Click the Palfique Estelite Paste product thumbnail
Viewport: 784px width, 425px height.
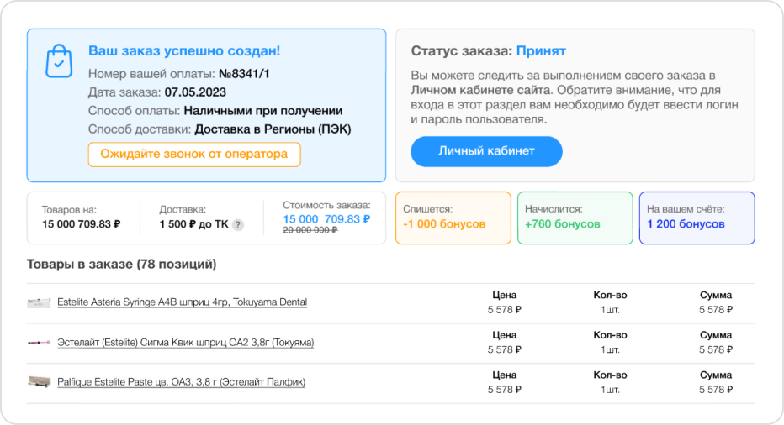click(39, 382)
